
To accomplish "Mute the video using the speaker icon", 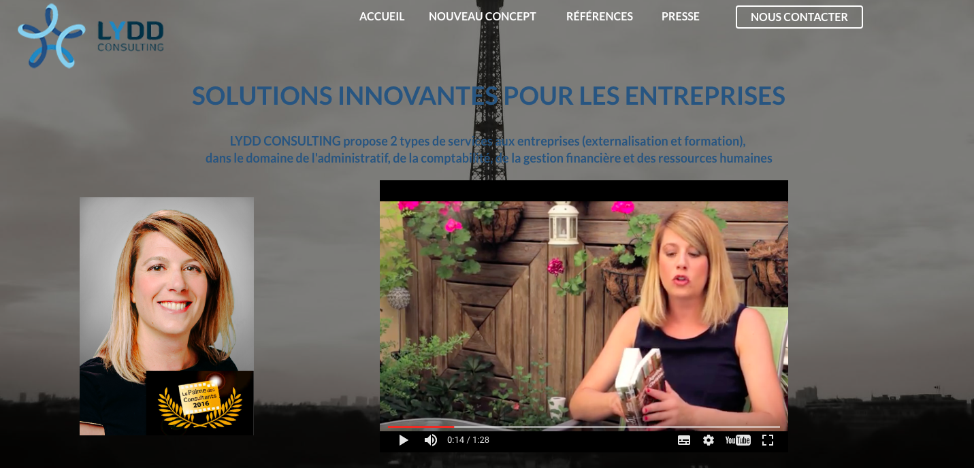I will 431,440.
